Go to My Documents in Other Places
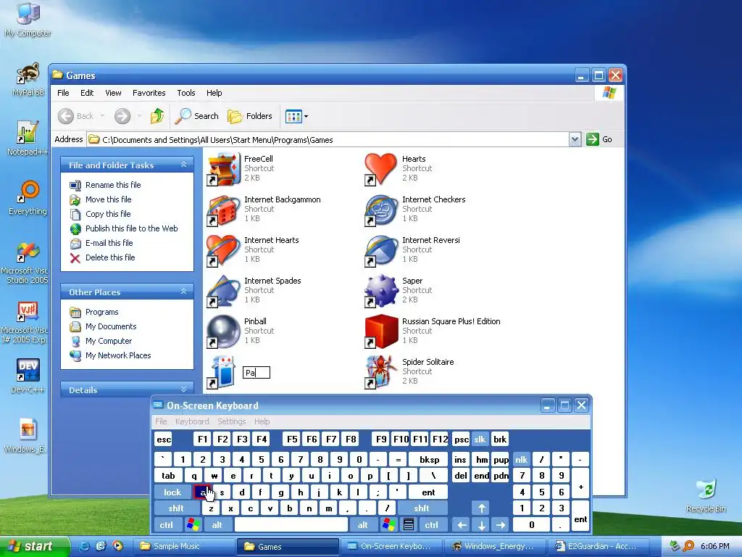This screenshot has height=557, width=742. [x=111, y=326]
